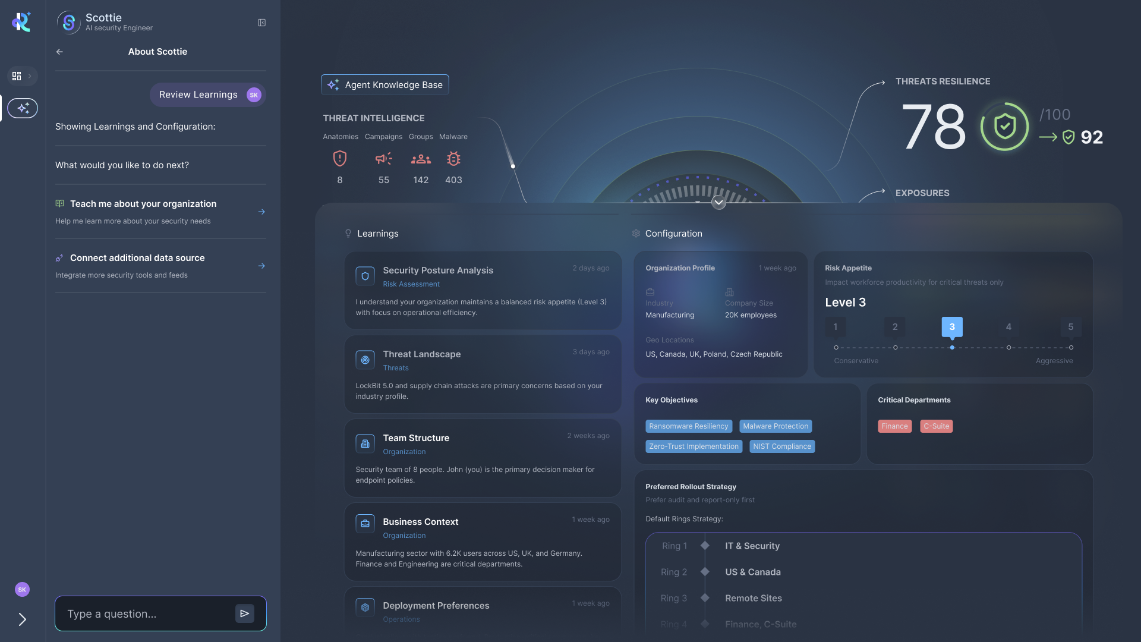This screenshot has width=1141, height=642.
Task: Click the Learnings lightbulb icon
Action: pyautogui.click(x=348, y=234)
